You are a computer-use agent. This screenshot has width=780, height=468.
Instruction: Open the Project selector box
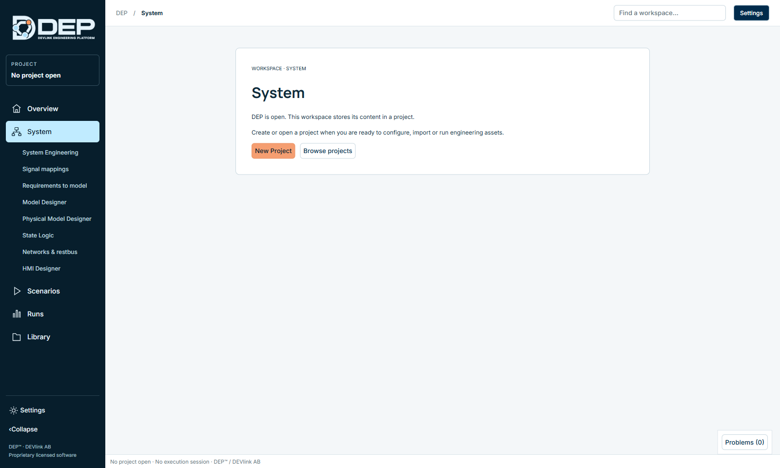[53, 70]
